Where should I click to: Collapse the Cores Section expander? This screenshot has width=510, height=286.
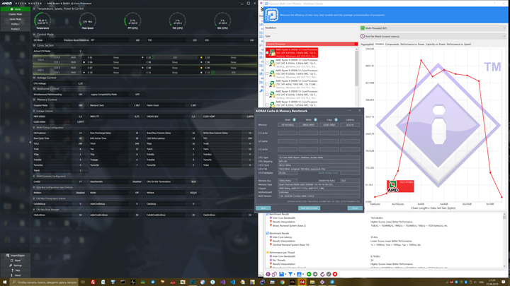point(34,45)
